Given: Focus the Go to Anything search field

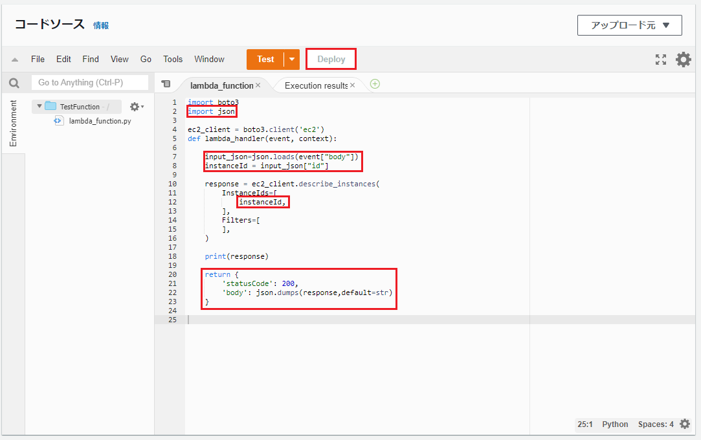Looking at the screenshot, I should 90,83.
